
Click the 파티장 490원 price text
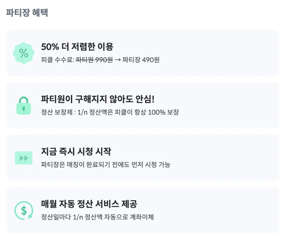[x=141, y=60]
